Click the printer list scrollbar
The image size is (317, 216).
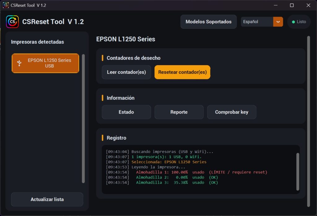(83, 118)
